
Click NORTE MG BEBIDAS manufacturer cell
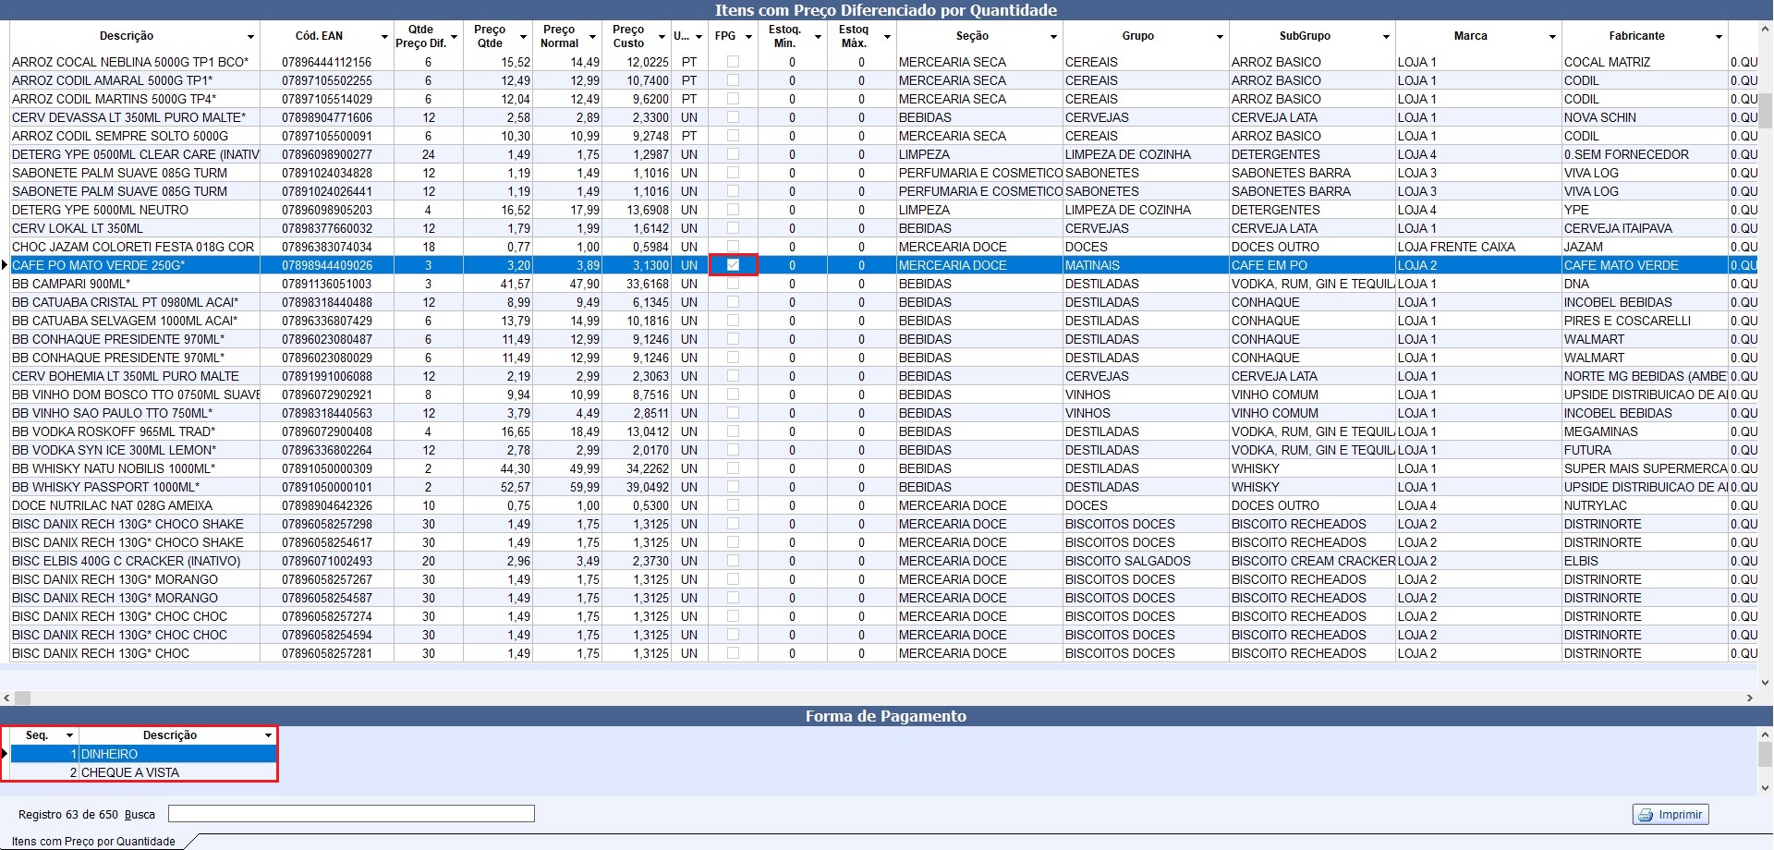pyautogui.click(x=1645, y=376)
